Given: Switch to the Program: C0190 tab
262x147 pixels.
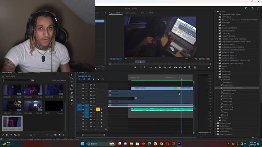Looking at the screenshot, I should point(115,13).
